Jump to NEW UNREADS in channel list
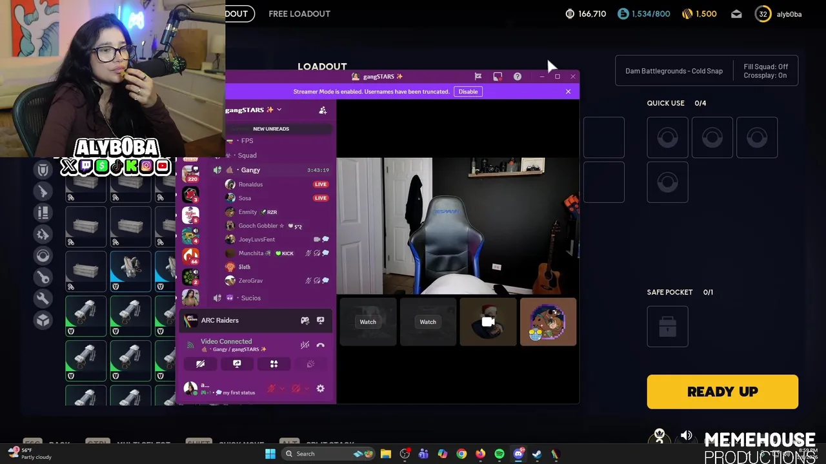Viewport: 826px width, 464px height. (271, 129)
